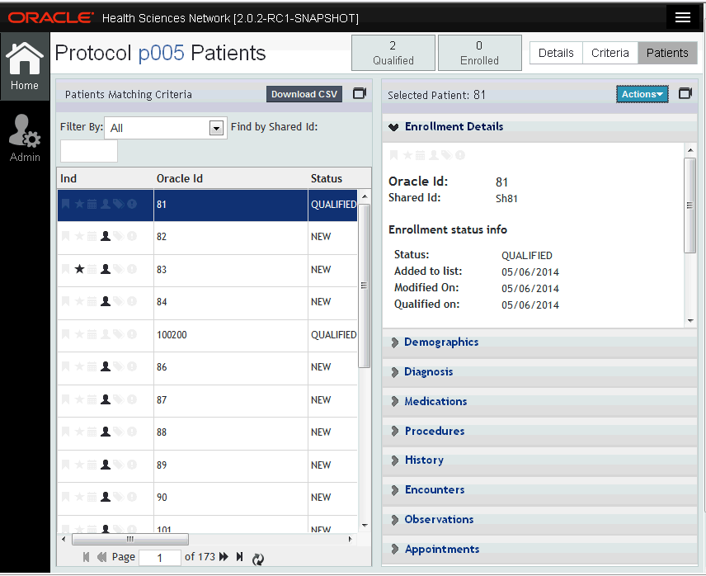Click the alert icon in Enrollment Details
The width and height of the screenshot is (706, 576).
tap(460, 155)
